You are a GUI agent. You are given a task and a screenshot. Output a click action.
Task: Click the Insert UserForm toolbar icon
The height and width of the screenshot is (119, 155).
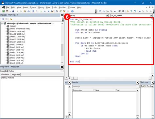pyautogui.click(x=7, y=11)
